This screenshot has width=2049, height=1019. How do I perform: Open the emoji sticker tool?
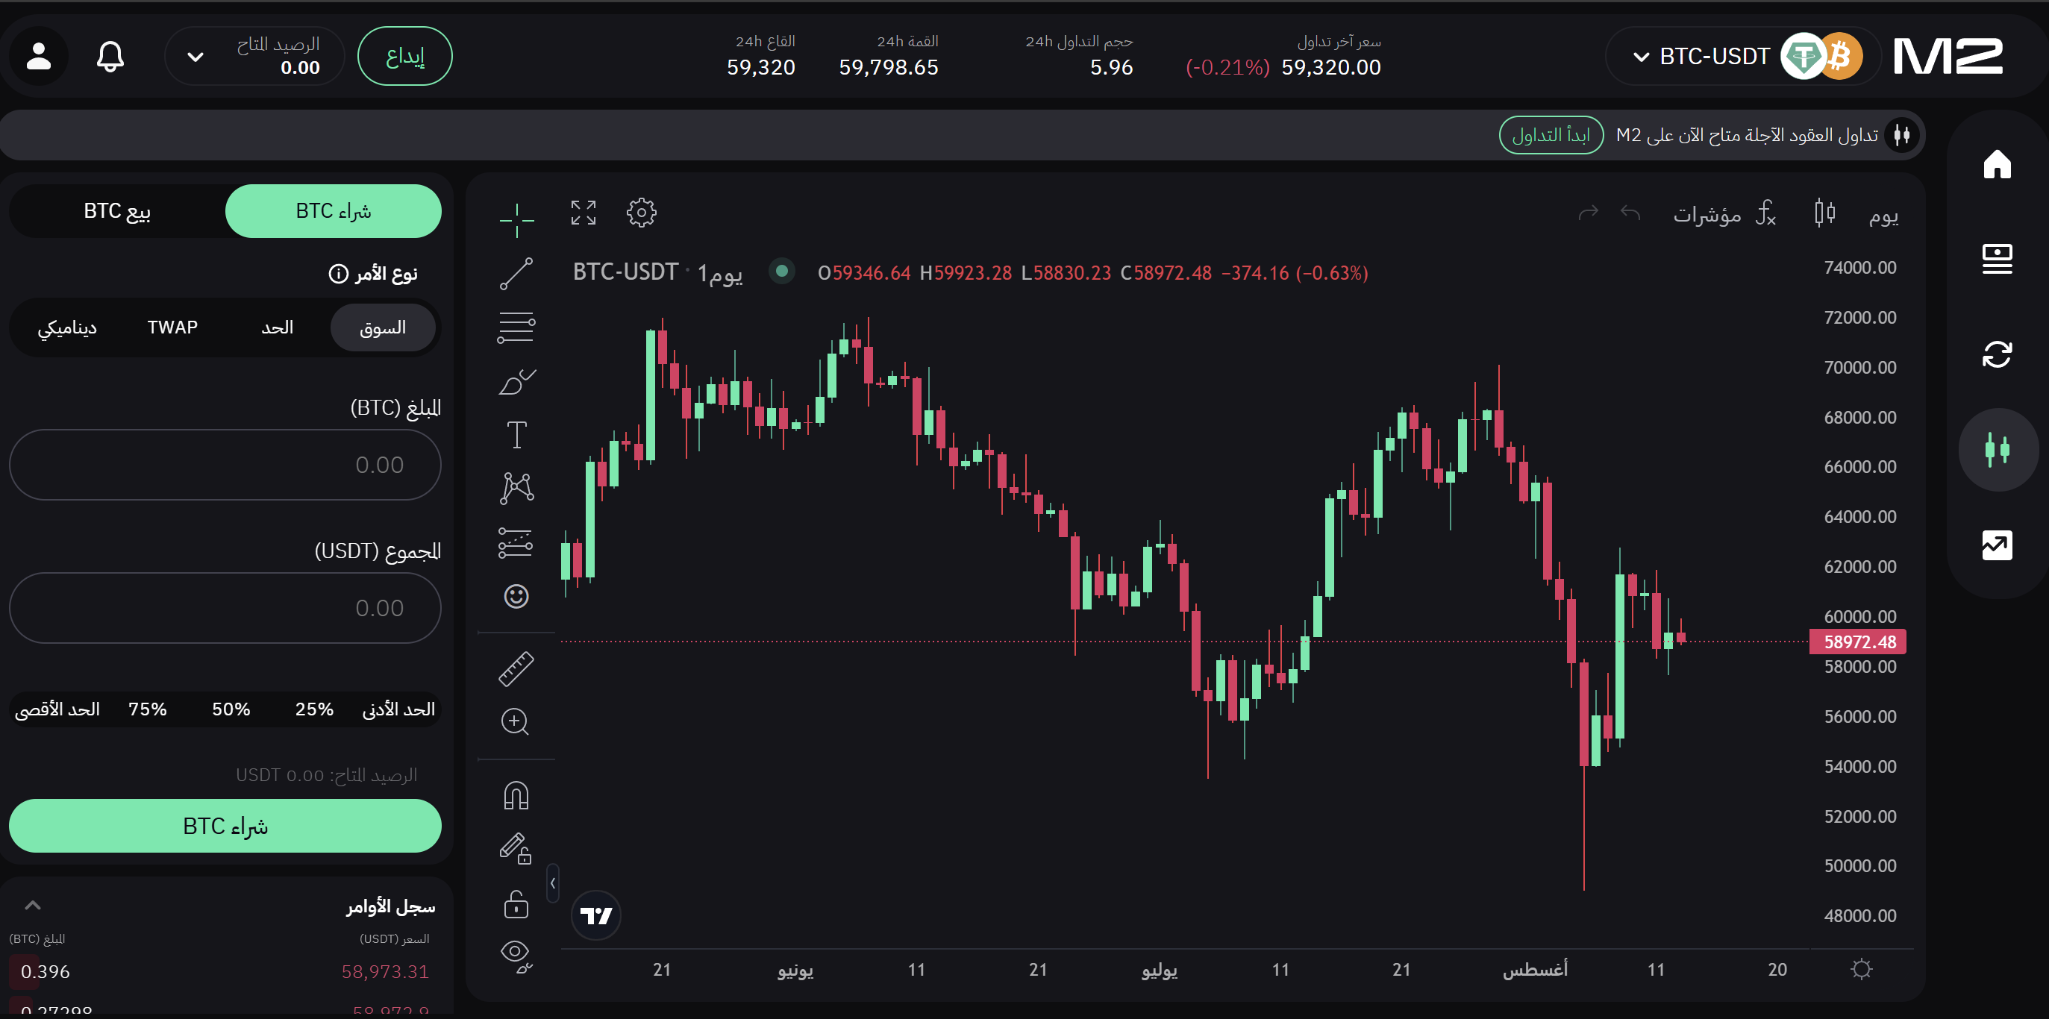click(516, 596)
